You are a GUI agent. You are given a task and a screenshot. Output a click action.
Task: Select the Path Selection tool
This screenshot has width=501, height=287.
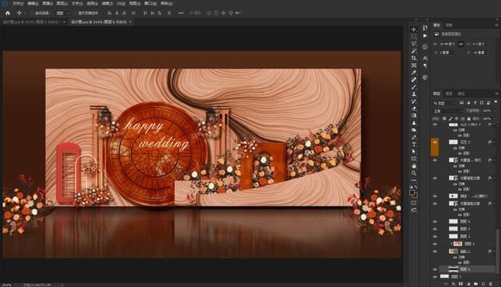[x=414, y=151]
